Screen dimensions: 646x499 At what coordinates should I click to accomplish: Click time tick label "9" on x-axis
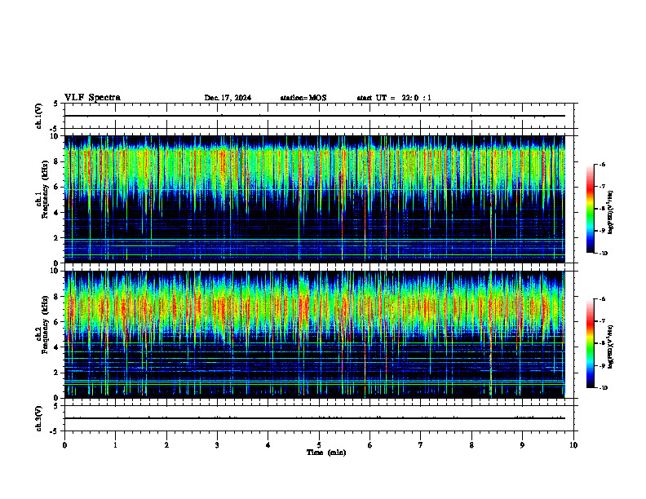[522, 445]
